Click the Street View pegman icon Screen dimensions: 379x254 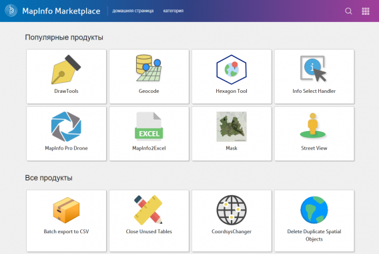click(x=313, y=126)
